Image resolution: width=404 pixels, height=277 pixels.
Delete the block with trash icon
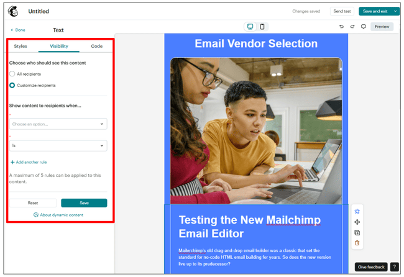coord(357,243)
